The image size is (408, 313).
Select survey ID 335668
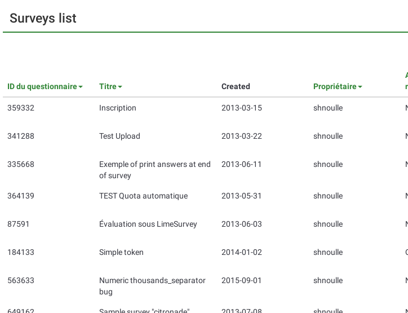[21, 164]
